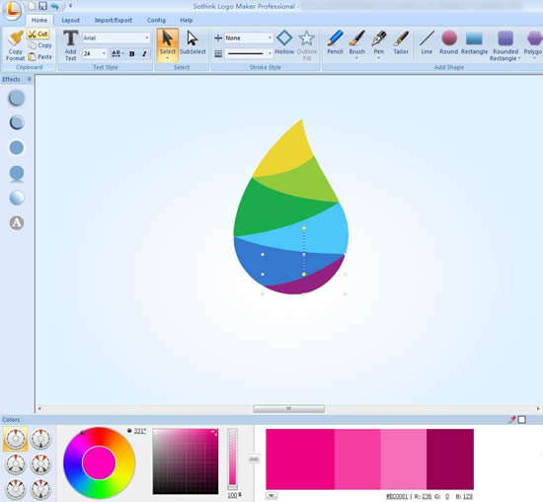The width and height of the screenshot is (543, 502).
Task: Apply the inner shadow circle effect
Action: coord(16,123)
